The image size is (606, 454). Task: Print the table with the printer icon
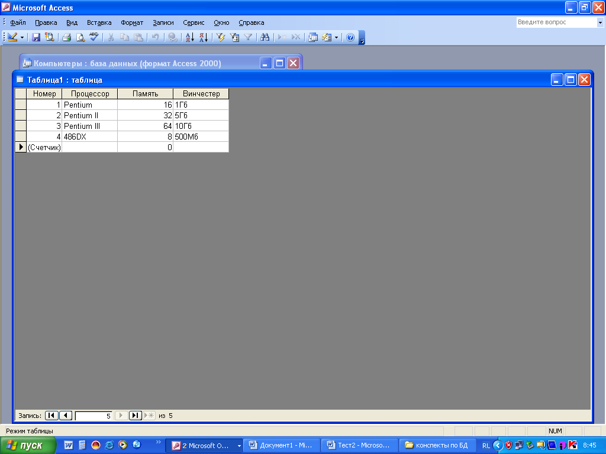[66, 37]
